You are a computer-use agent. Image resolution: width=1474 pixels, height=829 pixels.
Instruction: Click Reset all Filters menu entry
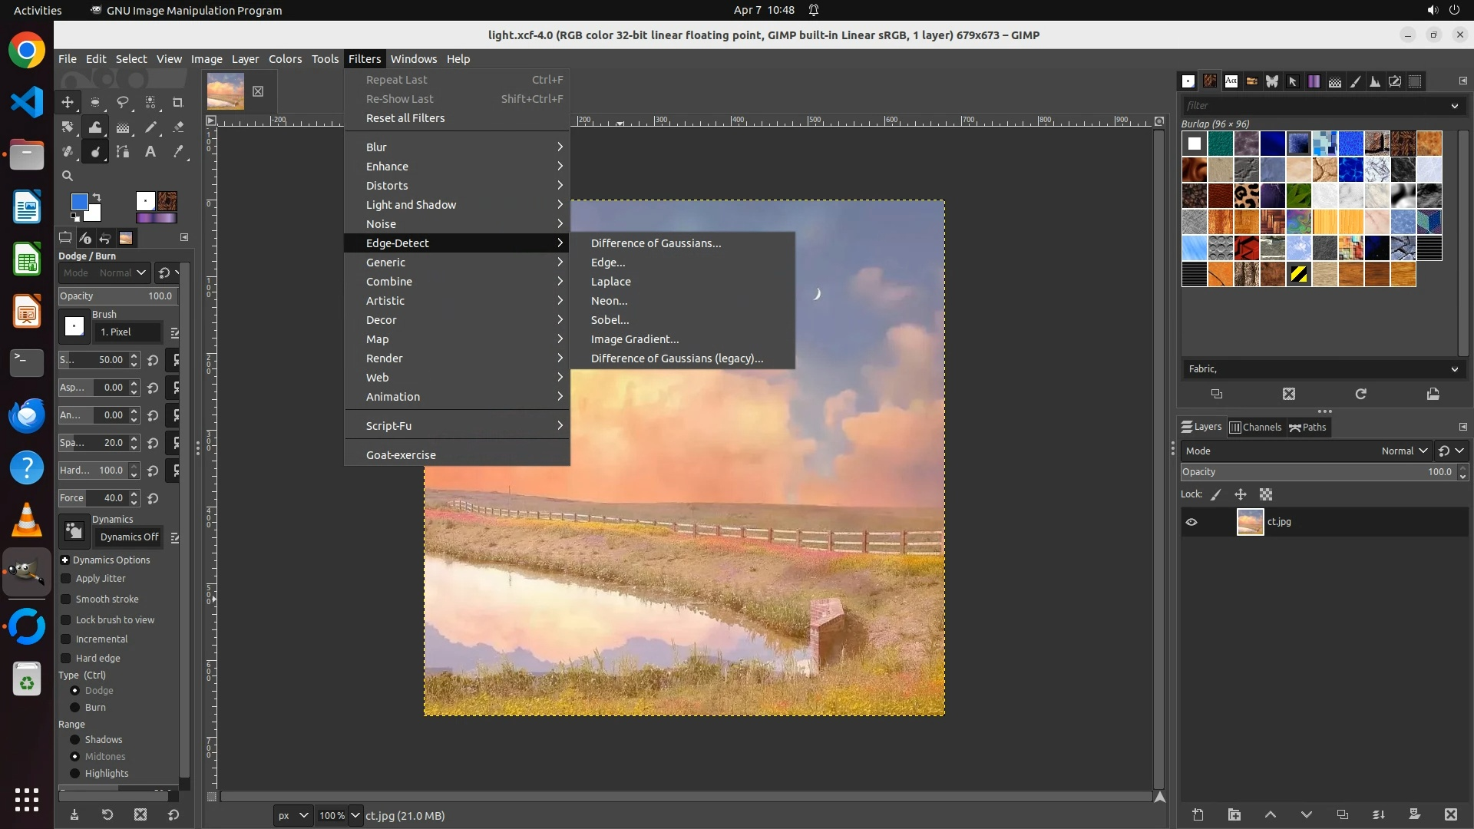click(405, 118)
